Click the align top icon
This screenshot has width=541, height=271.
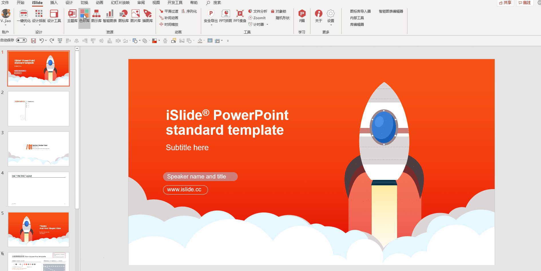[93, 41]
